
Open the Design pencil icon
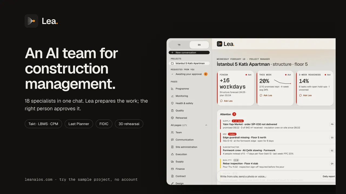pyautogui.click(x=172, y=183)
